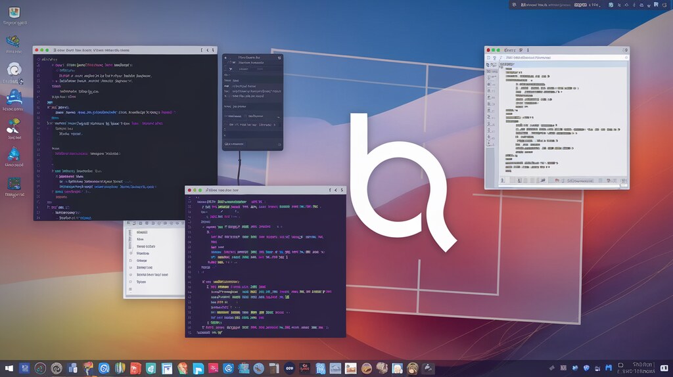
Task: Click the bottom-right icon in small dark panel
Action: tap(279, 144)
